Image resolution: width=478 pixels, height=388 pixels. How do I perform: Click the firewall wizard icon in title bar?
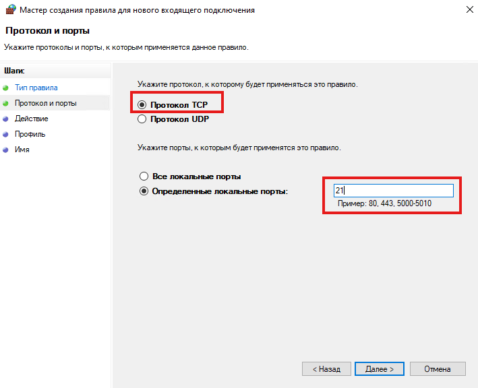tap(9, 10)
